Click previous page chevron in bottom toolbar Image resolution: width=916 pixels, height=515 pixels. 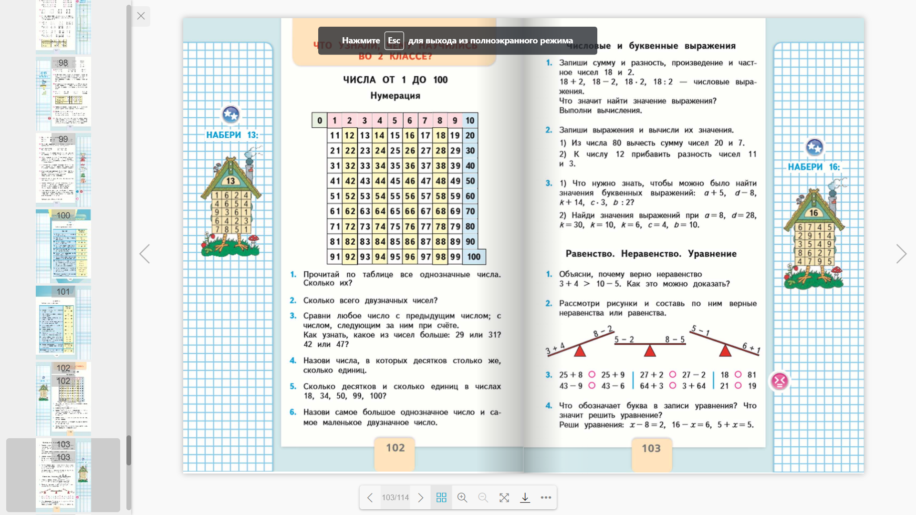coord(370,497)
